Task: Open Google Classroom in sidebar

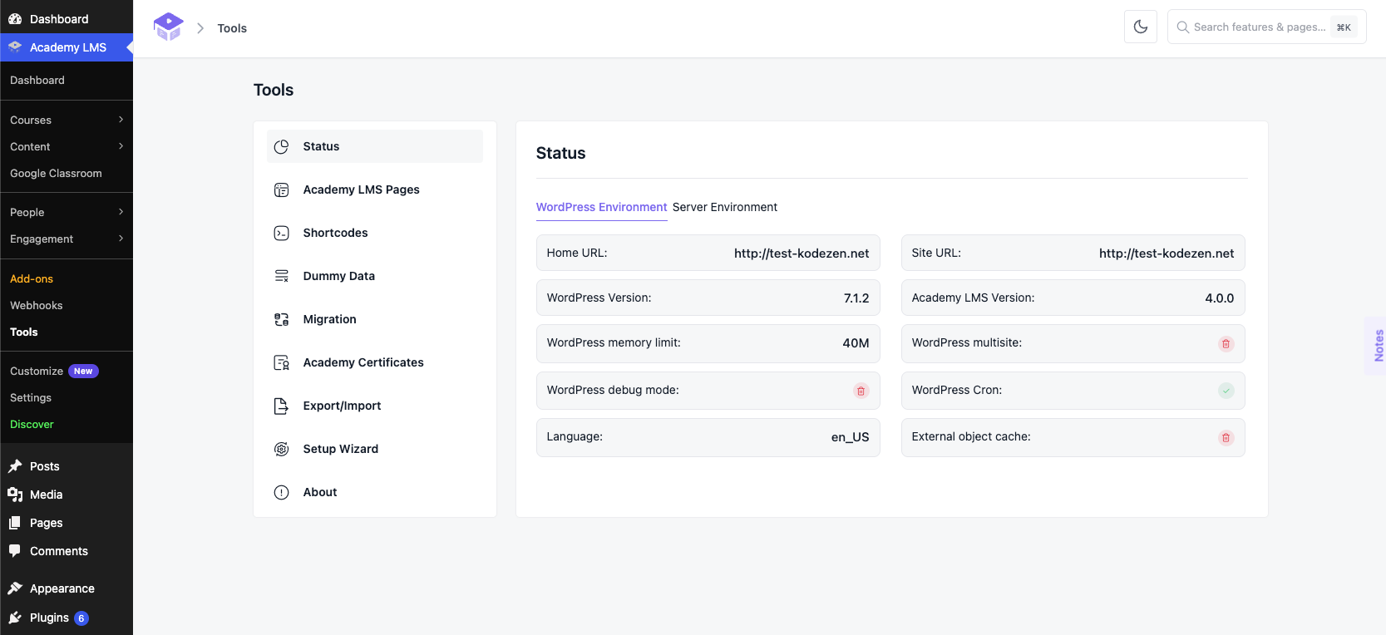Action: point(56,173)
